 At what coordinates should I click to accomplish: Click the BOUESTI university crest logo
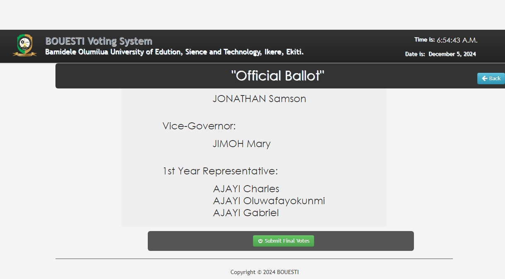click(25, 45)
